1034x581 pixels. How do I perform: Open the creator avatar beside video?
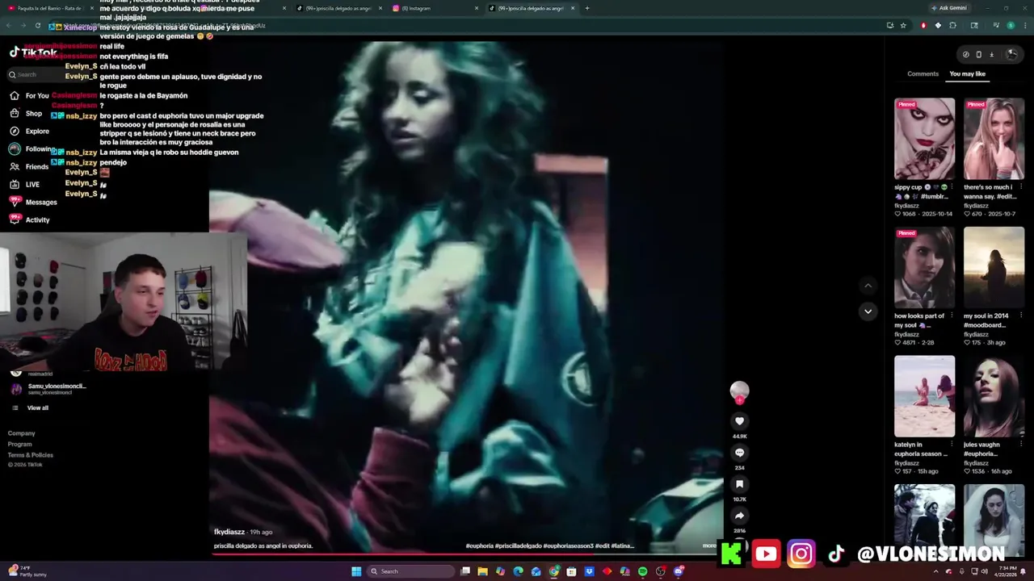(739, 391)
